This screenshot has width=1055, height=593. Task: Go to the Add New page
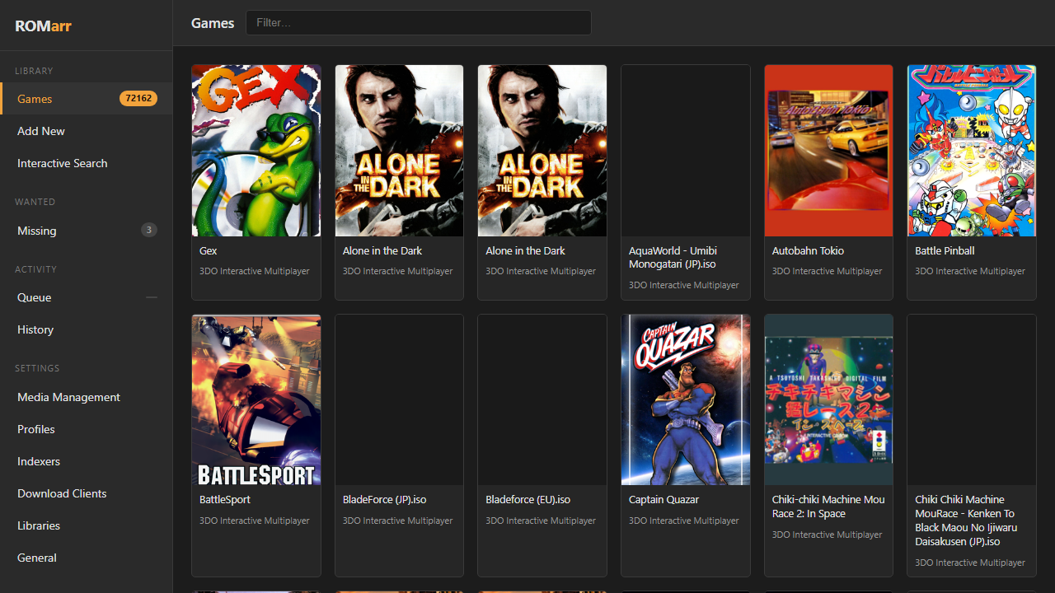[86, 131]
